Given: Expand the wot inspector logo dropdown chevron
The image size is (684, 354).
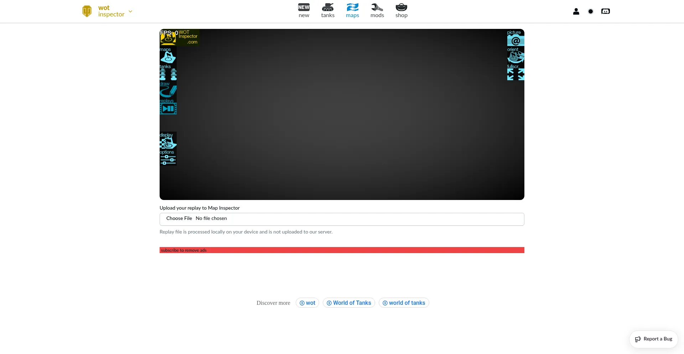Looking at the screenshot, I should [x=130, y=11].
